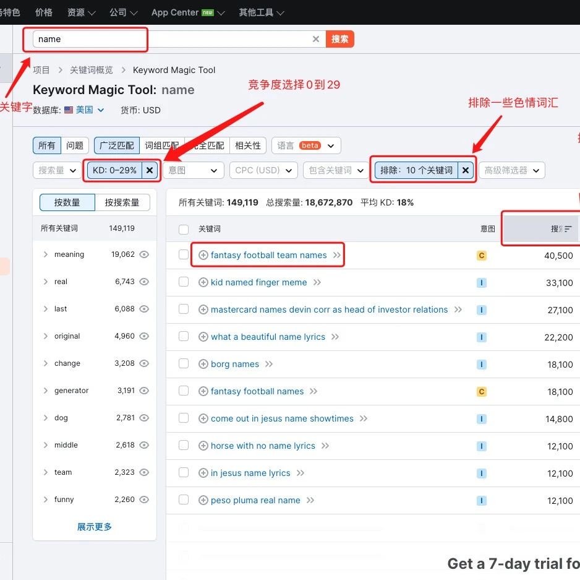Image resolution: width=580 pixels, height=580 pixels.
Task: Open the 语言 beta dropdown
Action: (x=306, y=145)
